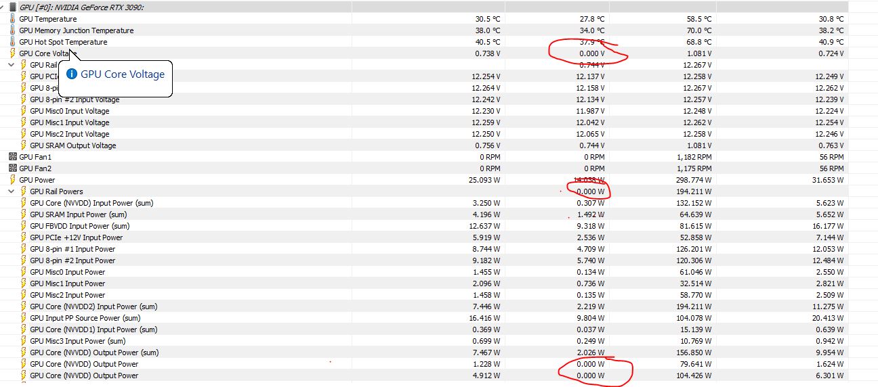Click bolt icon of GPU Misc0 Input Voltage

click(24, 111)
